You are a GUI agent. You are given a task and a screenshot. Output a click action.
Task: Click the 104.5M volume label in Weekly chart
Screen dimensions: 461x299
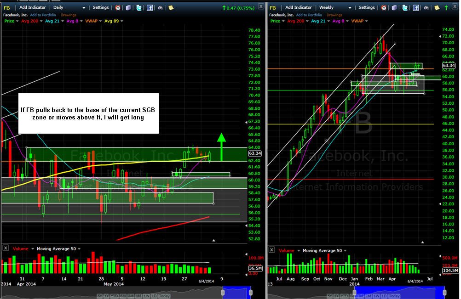(x=450, y=270)
